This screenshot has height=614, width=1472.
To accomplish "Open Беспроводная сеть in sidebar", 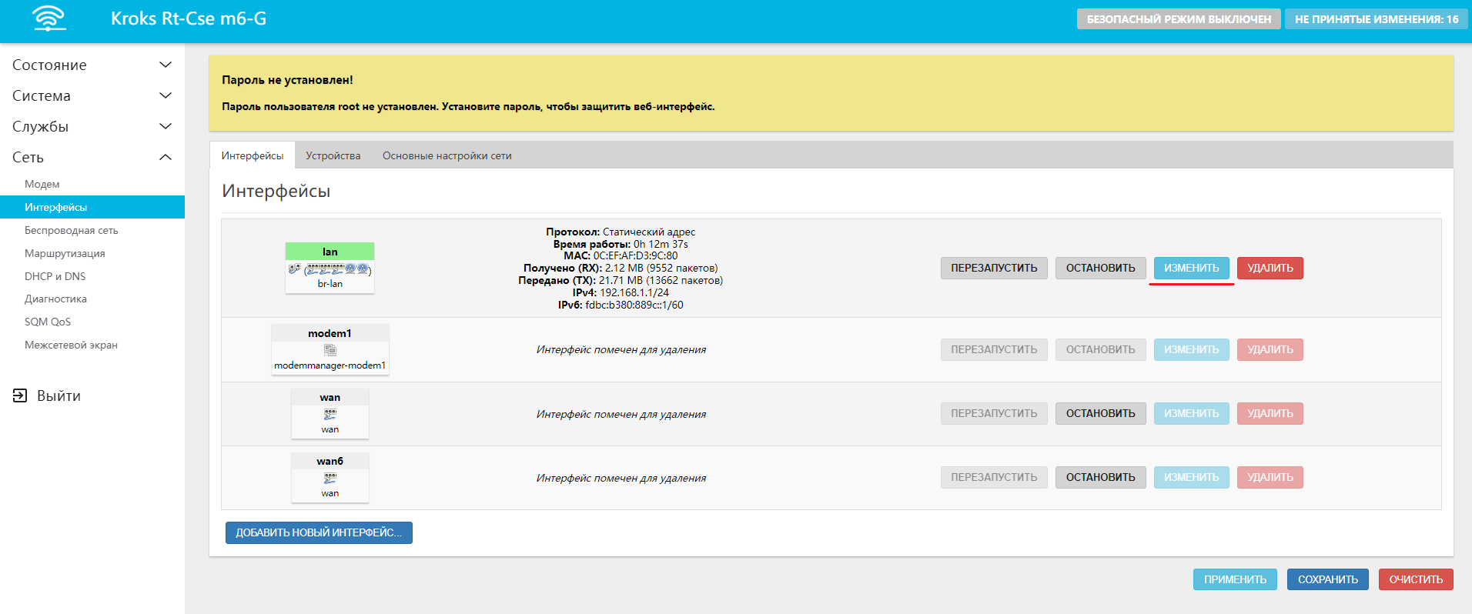I will 71,230.
